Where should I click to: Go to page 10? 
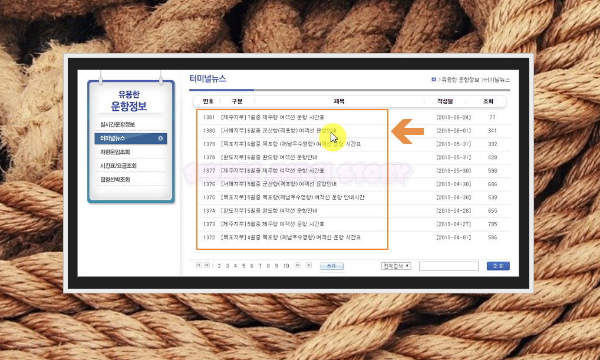(286, 266)
